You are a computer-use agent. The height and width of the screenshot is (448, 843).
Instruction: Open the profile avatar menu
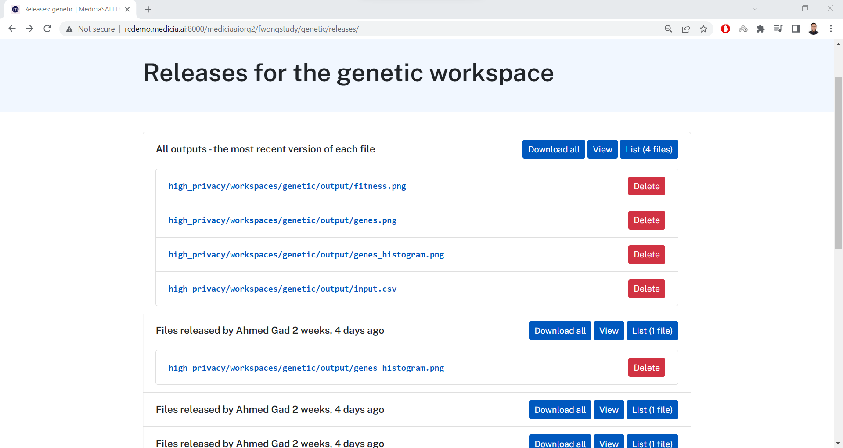tap(813, 29)
